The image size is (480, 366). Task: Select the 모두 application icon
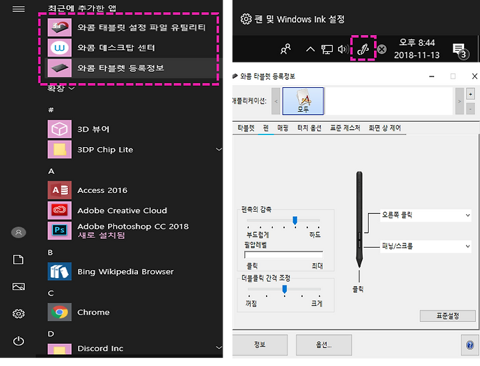coord(303,101)
